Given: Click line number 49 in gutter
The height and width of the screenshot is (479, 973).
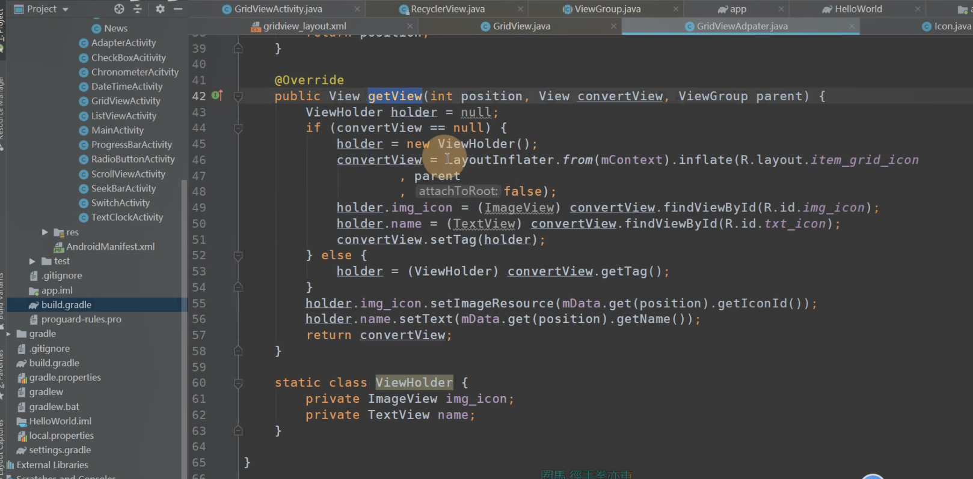Looking at the screenshot, I should (x=198, y=208).
